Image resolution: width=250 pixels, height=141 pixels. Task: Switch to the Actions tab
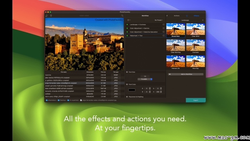click(x=176, y=16)
